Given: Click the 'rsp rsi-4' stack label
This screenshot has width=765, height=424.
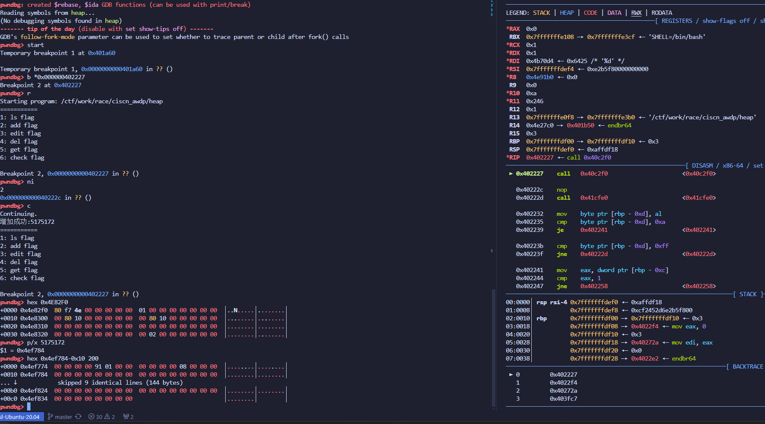Looking at the screenshot, I should click(x=552, y=302).
